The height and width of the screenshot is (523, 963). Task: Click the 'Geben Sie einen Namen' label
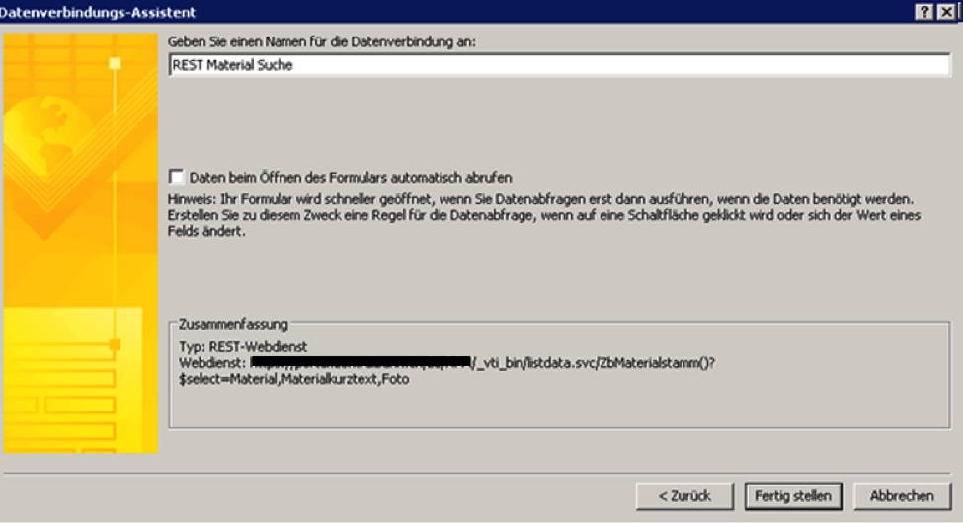coord(322,42)
